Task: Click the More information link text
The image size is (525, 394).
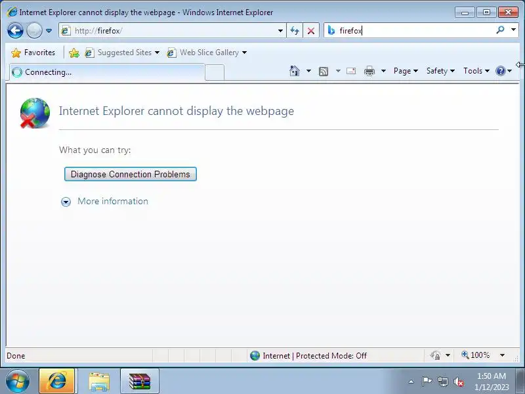Action: point(113,201)
